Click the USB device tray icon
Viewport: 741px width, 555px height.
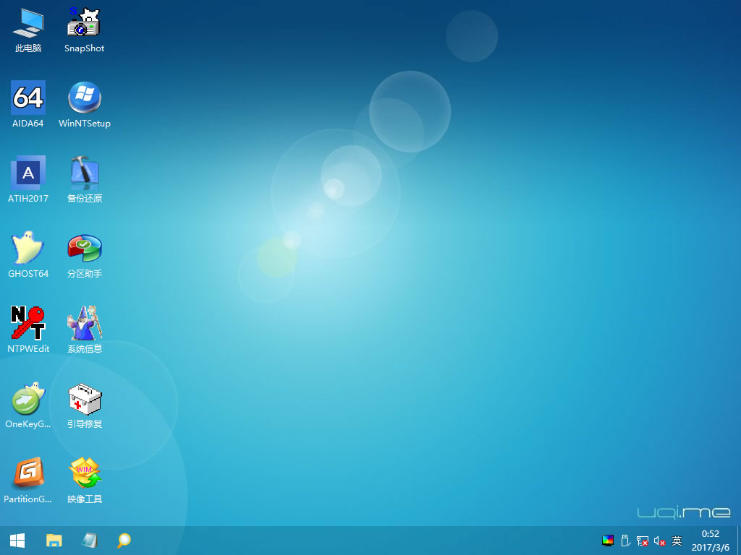click(x=625, y=541)
